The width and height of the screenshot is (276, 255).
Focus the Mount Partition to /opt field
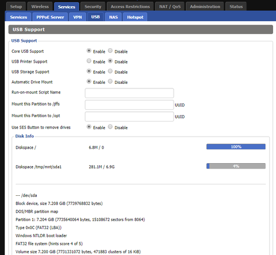pyautogui.click(x=129, y=117)
